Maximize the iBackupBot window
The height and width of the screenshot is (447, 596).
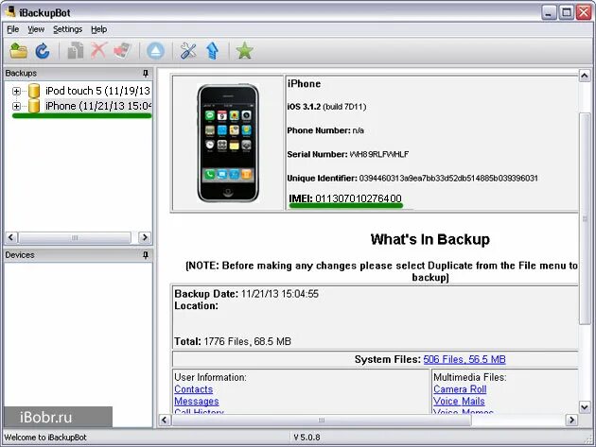click(567, 12)
